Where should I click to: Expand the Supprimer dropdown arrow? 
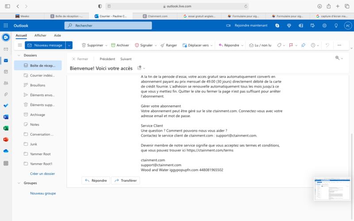(x=106, y=46)
